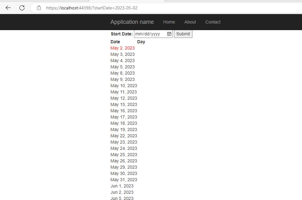This screenshot has width=302, height=200.
Task: Click the Application name brand link
Action: coord(132,22)
